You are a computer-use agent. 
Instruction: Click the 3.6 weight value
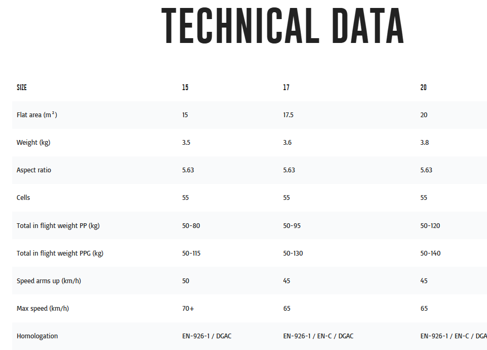coord(287,143)
